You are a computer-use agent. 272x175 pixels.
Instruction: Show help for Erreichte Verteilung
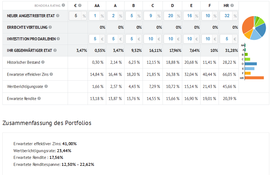tap(50, 27)
